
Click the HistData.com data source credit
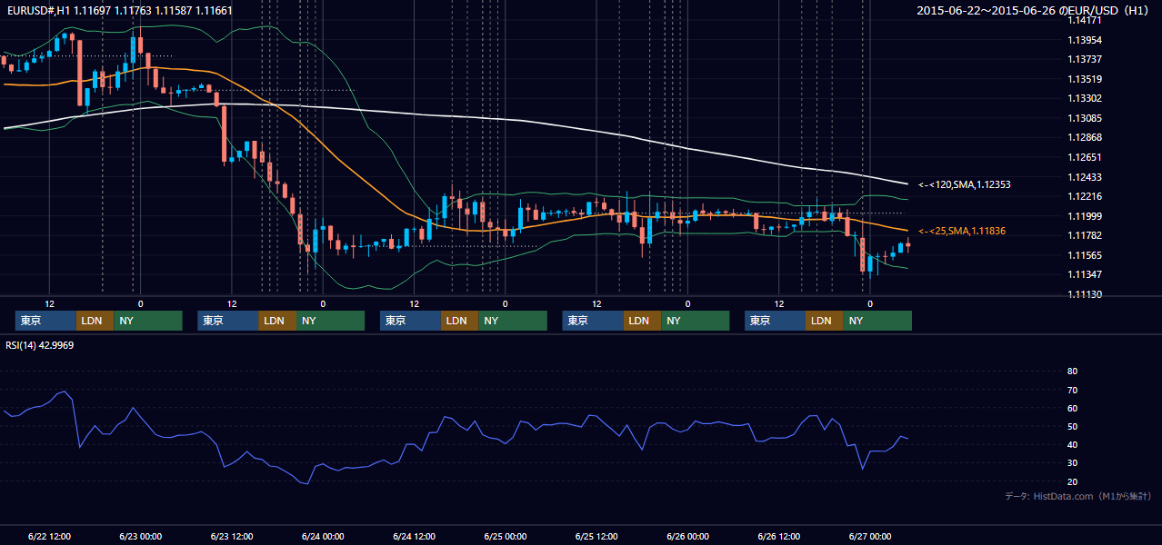[1078, 496]
